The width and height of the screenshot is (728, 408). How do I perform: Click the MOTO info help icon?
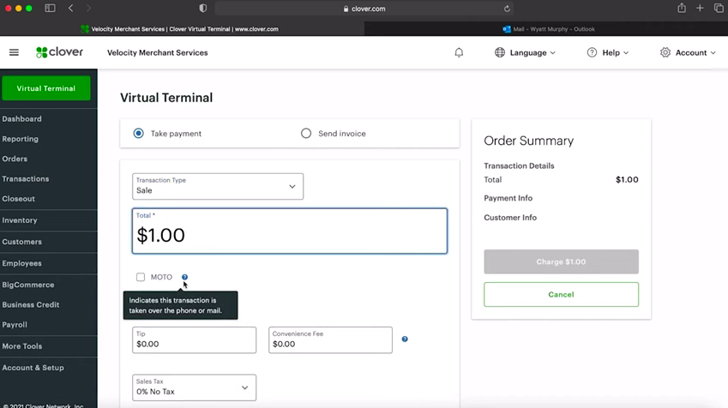[x=184, y=277]
